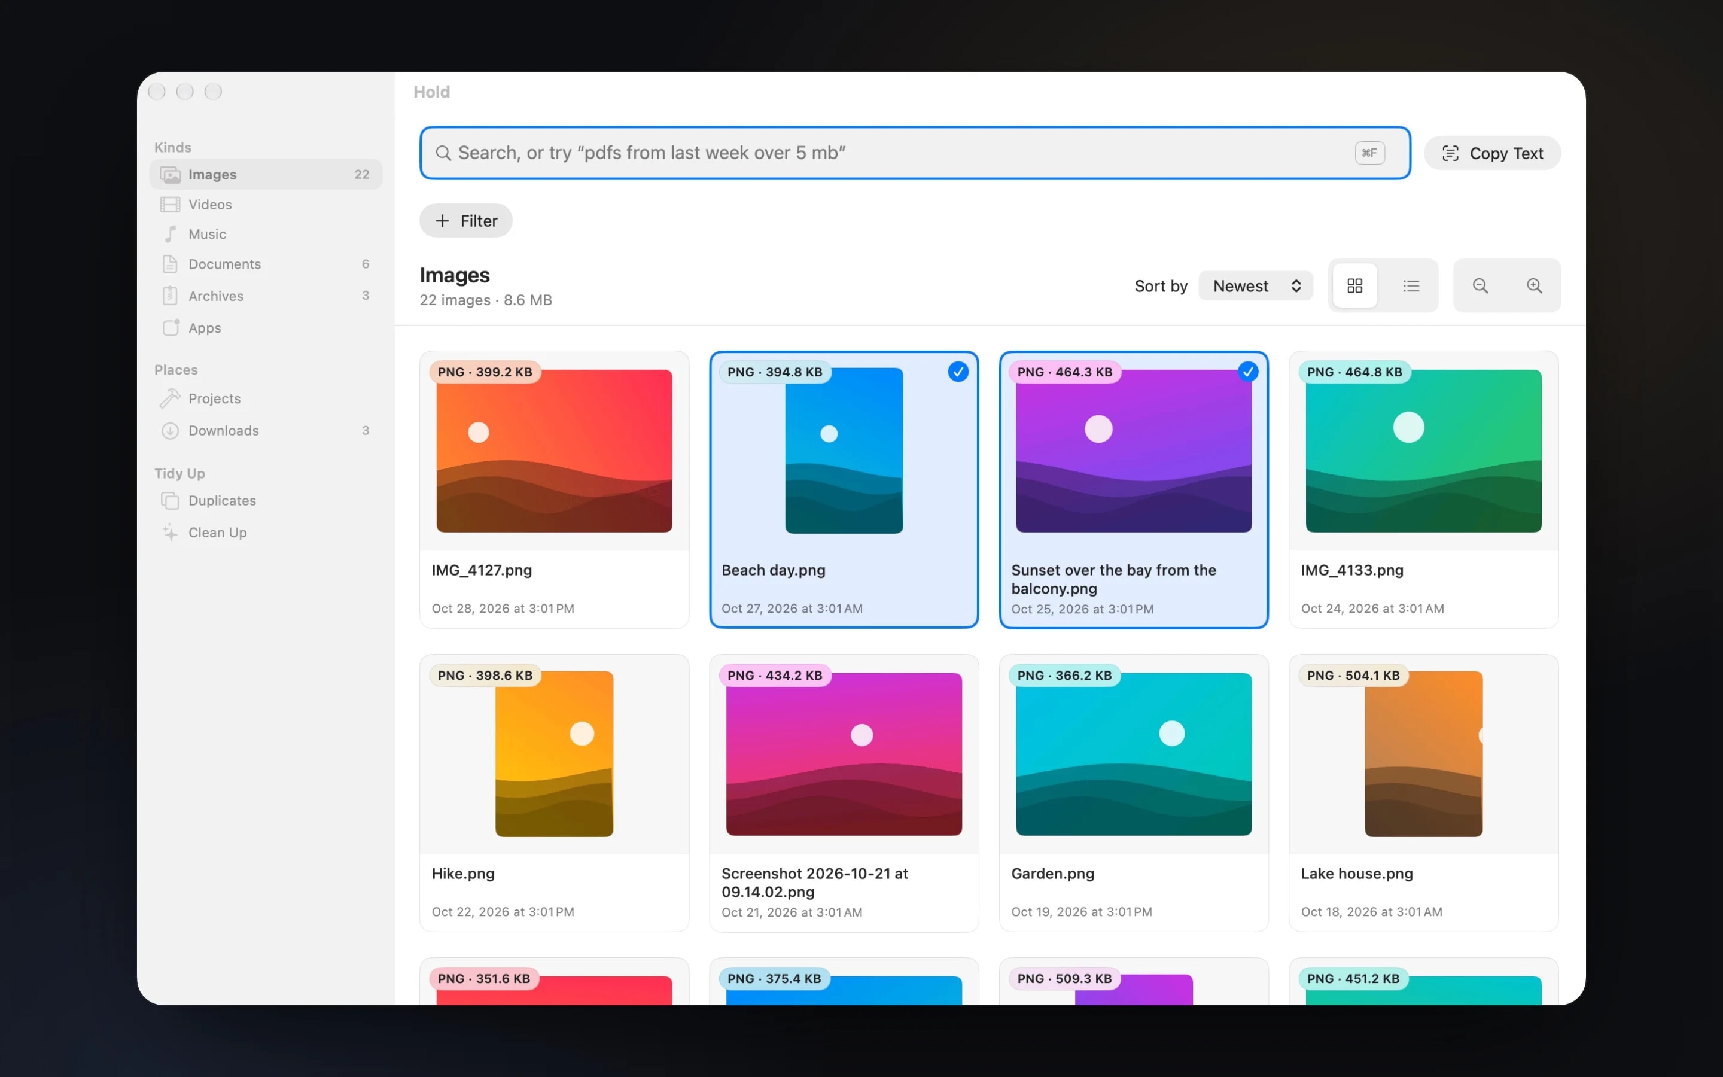Viewport: 1723px width, 1077px height.
Task: Click the Archives icon
Action: [x=170, y=296]
